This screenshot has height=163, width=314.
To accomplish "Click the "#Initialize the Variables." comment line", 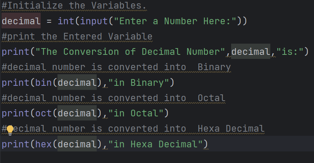I will click(x=74, y=6).
